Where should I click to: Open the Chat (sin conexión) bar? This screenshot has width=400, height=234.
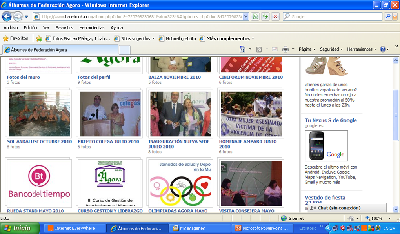click(347, 208)
